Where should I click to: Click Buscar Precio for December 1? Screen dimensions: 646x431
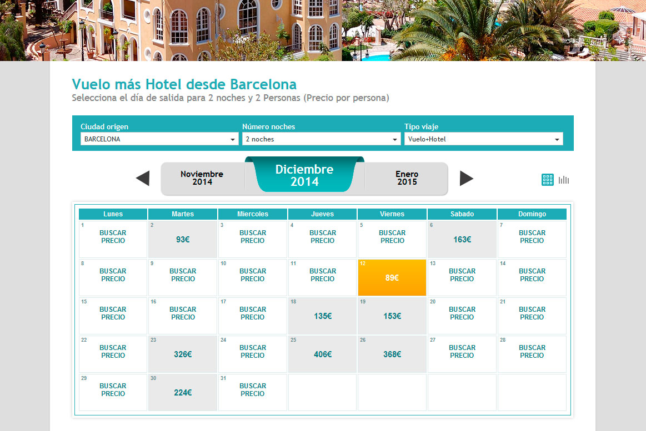[x=113, y=237]
